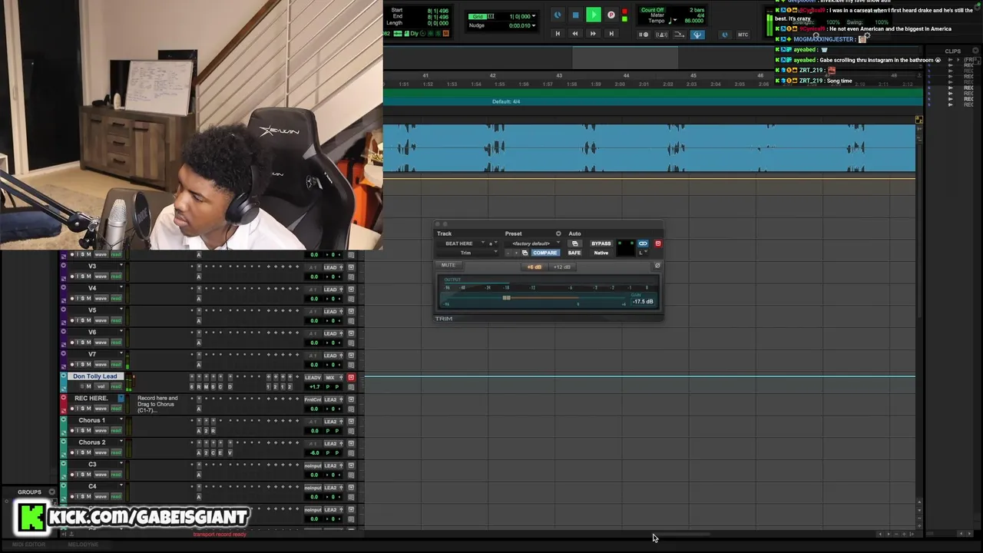Image resolution: width=983 pixels, height=553 pixels.
Task: Select the REC HERE. track name
Action: tap(91, 399)
